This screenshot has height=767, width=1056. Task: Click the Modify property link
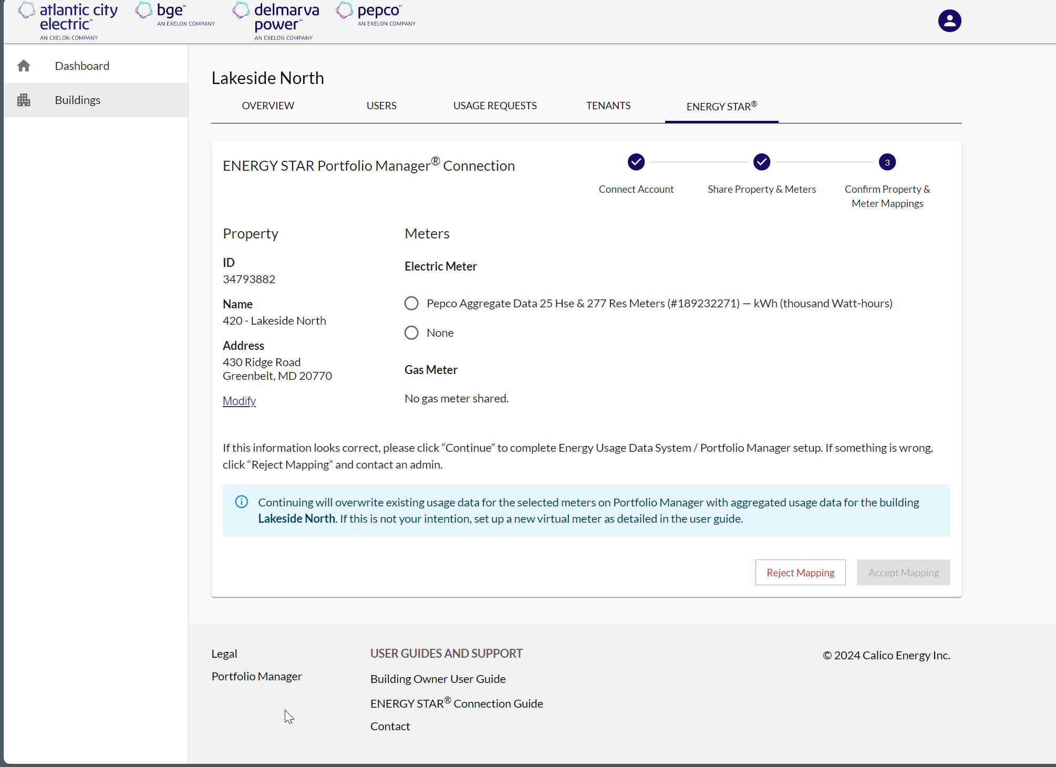coord(239,401)
